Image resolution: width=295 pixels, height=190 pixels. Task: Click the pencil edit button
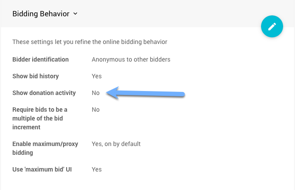tap(272, 26)
